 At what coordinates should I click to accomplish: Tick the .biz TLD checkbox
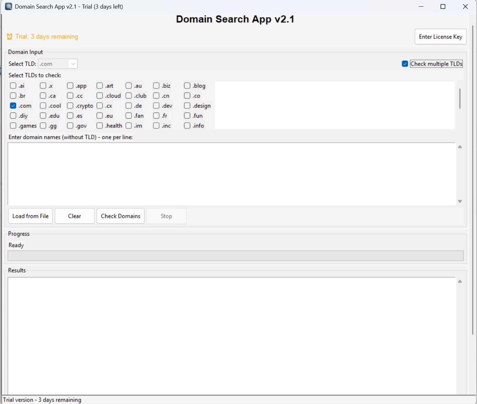point(156,86)
